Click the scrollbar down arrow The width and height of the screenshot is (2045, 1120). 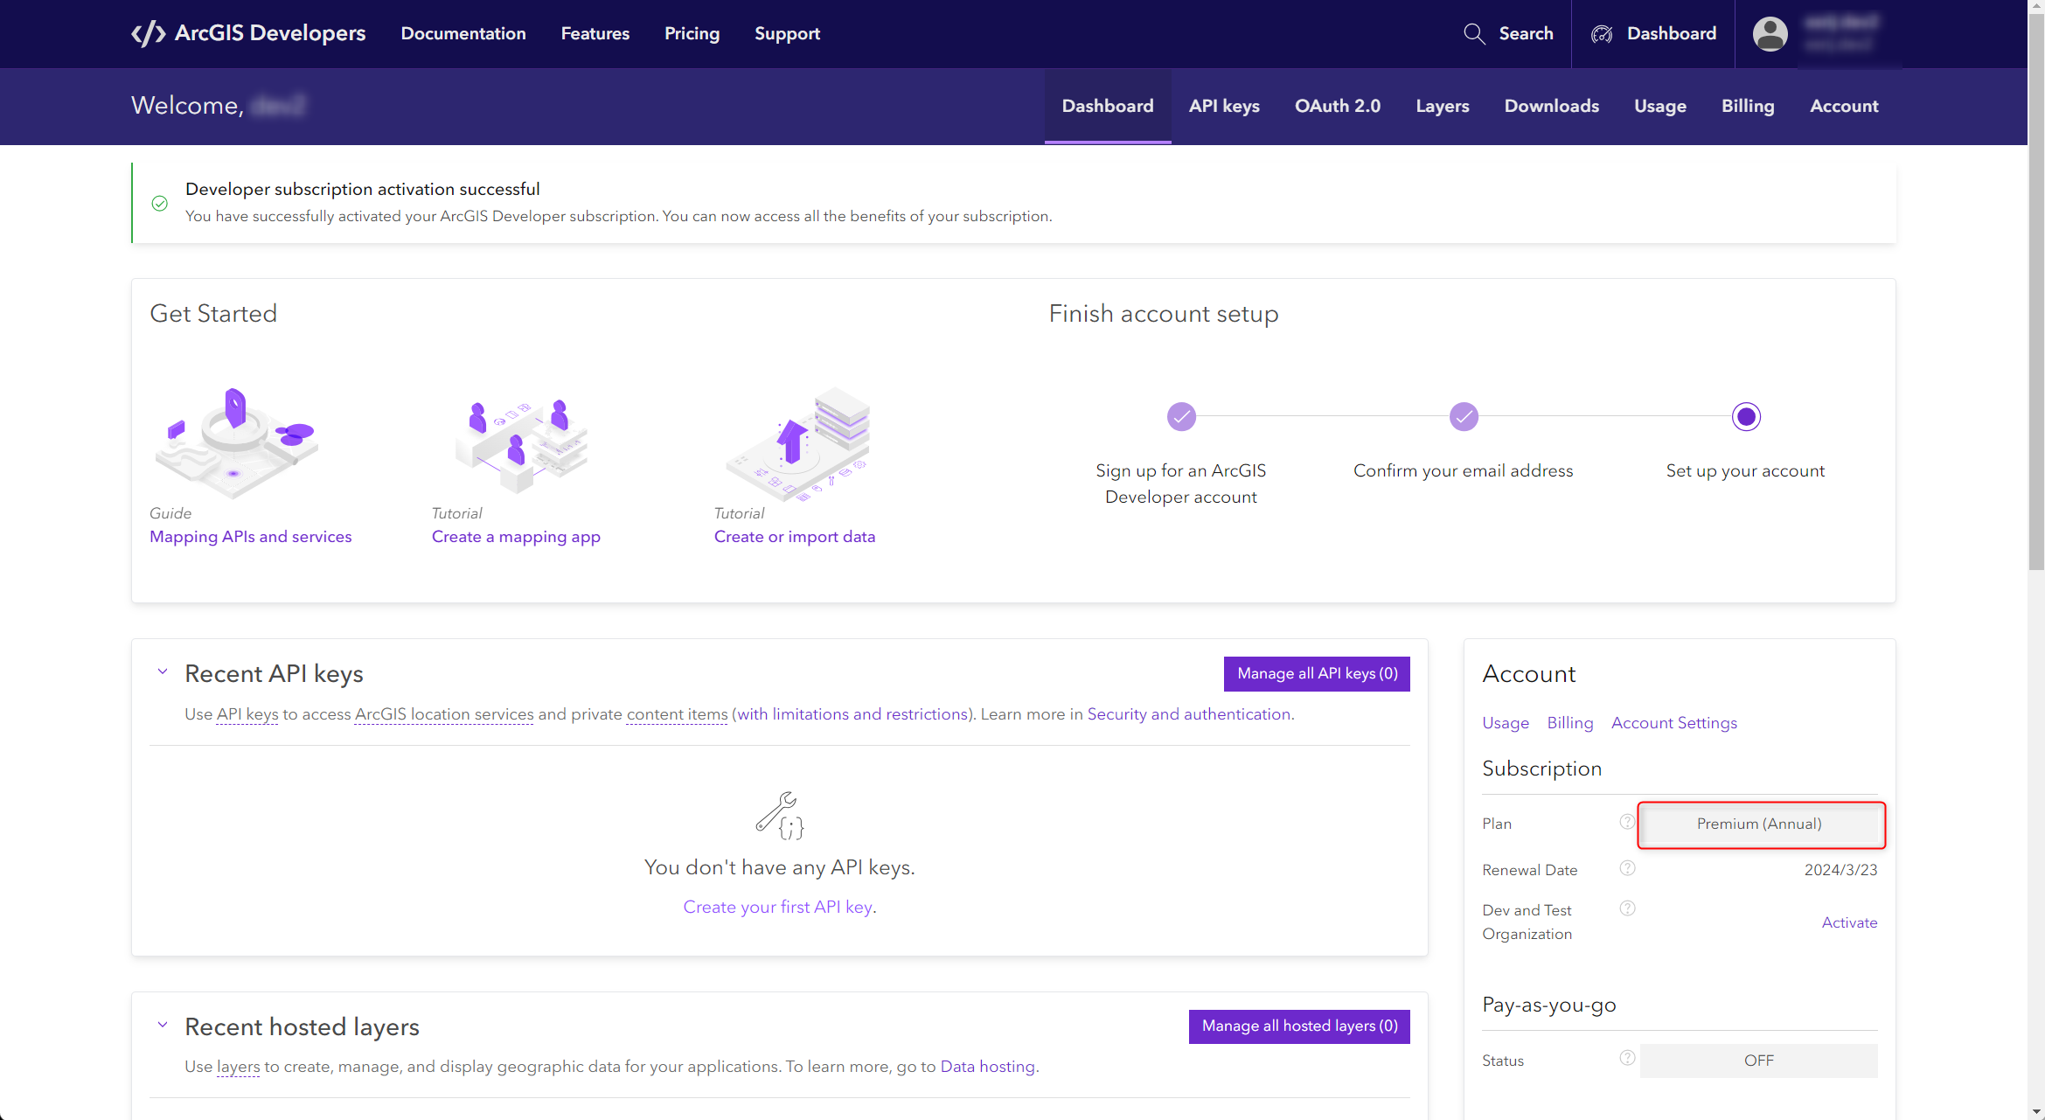[2036, 1111]
